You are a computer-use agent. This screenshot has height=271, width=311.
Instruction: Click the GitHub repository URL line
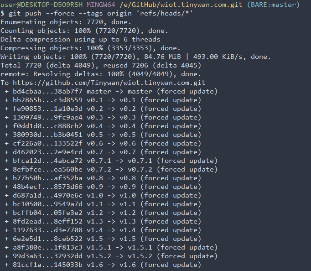pyautogui.click(x=103, y=83)
